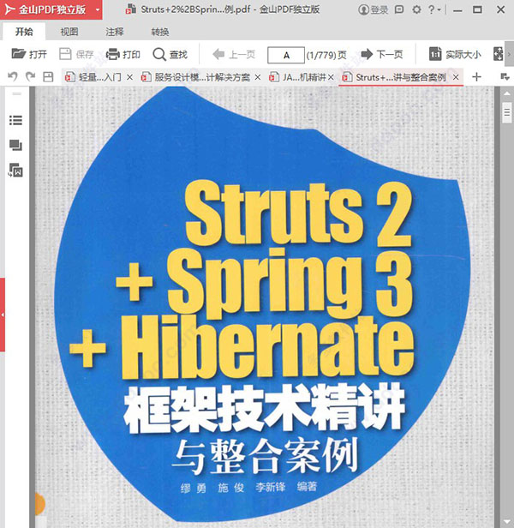
Task: Close the Struts+...讲与整合案例 tab
Action: 456,77
